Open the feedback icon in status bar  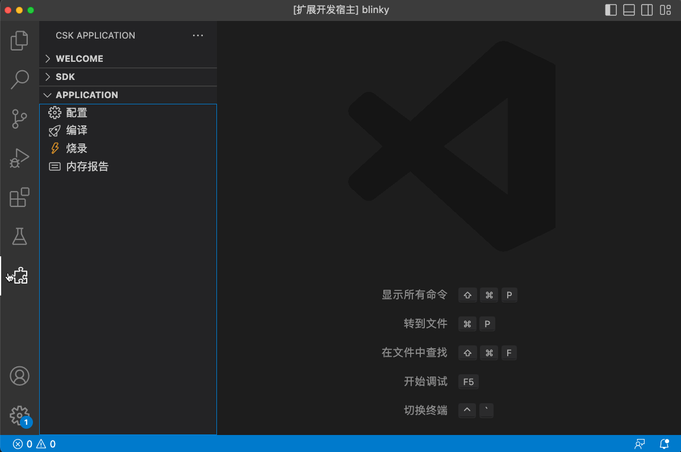(x=640, y=443)
